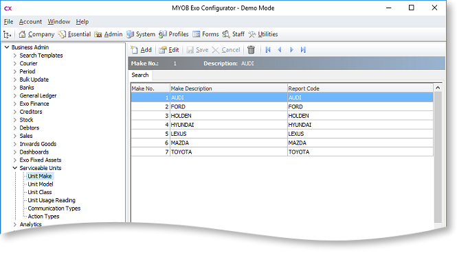Open the Account menu
The height and width of the screenshot is (253, 457).
pyautogui.click(x=30, y=22)
